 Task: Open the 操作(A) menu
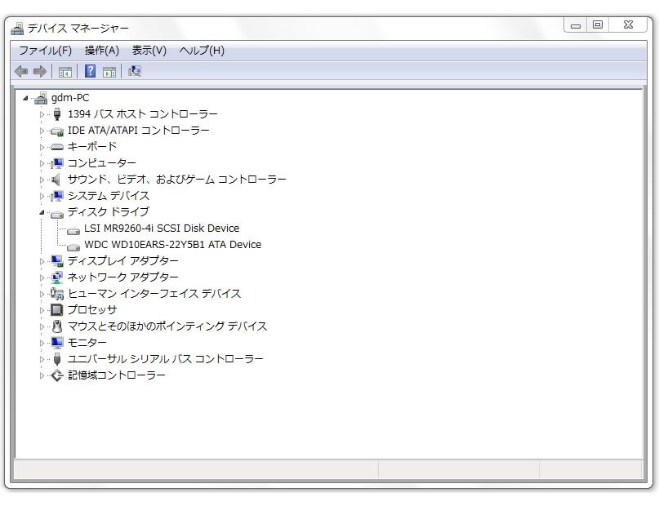click(102, 51)
